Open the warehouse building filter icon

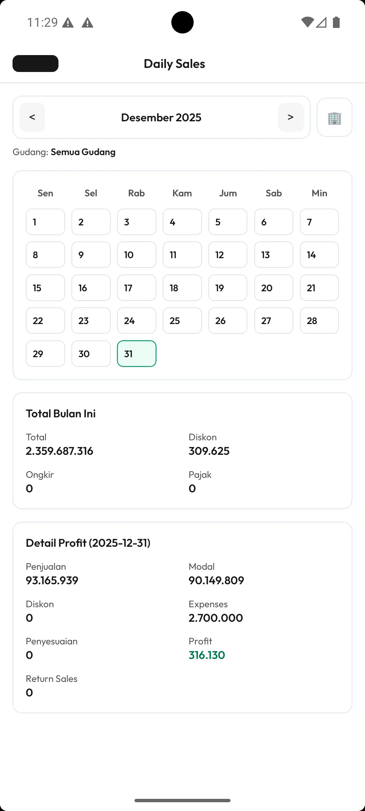point(334,118)
